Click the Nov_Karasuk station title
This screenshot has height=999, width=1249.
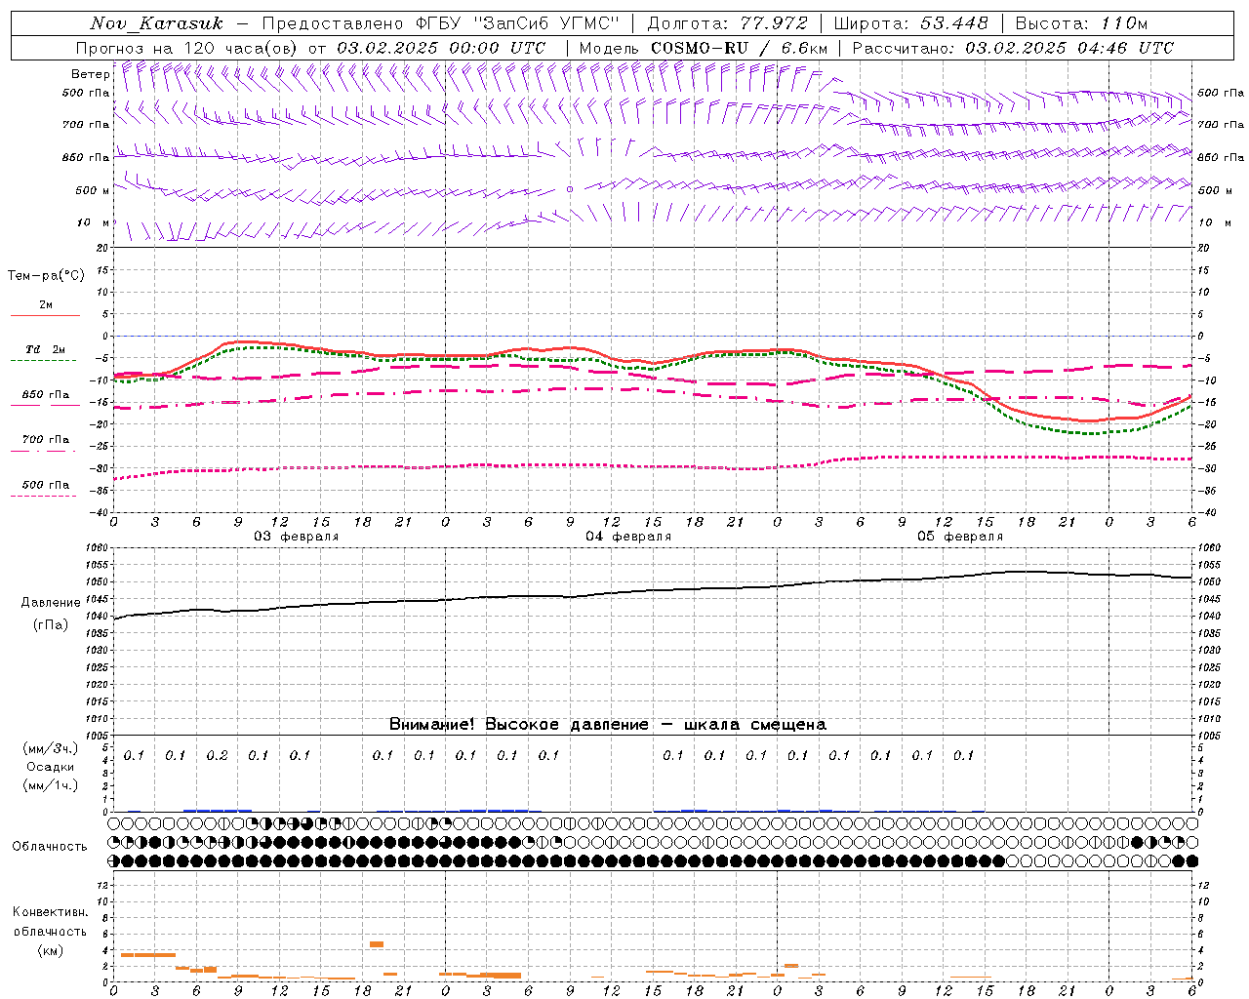click(x=157, y=23)
